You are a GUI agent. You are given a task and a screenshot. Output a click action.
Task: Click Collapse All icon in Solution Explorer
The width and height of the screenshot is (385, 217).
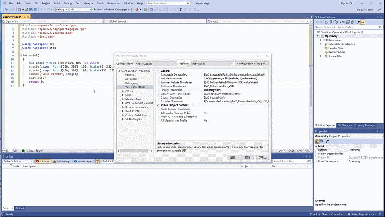point(348,22)
